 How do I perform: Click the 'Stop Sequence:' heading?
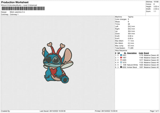[x=121, y=51]
